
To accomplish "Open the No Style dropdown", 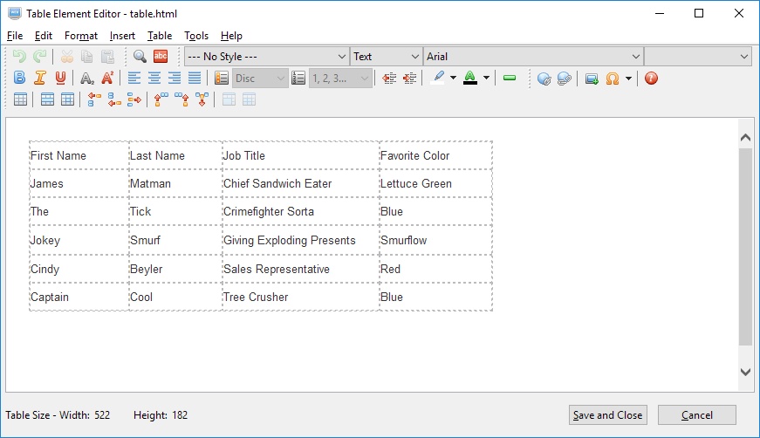I will [x=267, y=57].
